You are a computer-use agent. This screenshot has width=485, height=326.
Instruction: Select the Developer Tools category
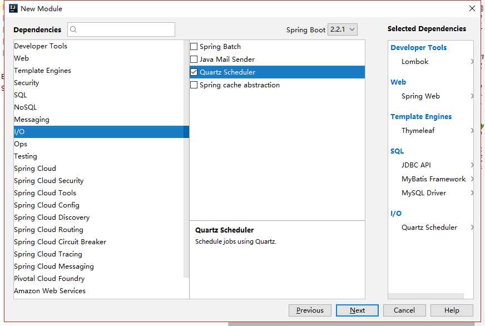coord(98,46)
